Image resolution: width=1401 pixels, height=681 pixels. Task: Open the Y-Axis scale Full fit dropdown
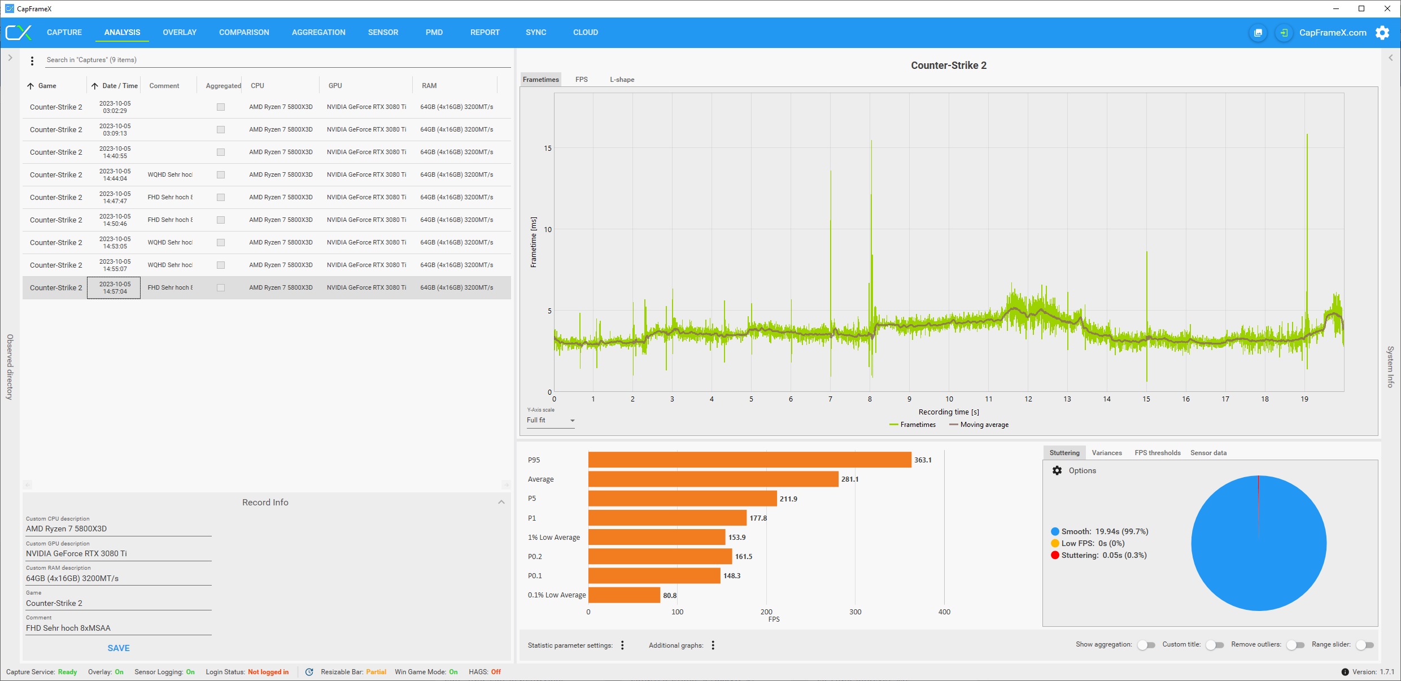(x=551, y=421)
